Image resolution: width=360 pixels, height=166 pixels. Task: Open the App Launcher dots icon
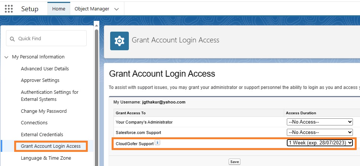pyautogui.click(x=9, y=9)
